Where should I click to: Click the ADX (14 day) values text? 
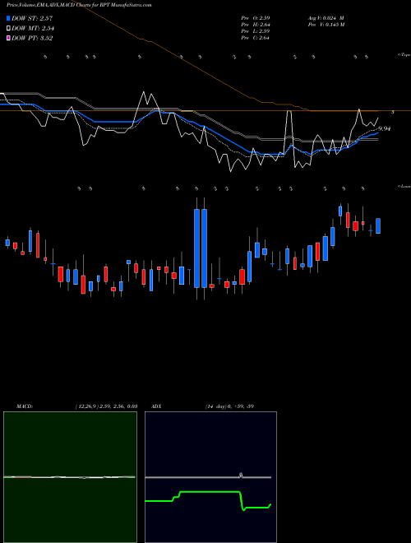229,406
